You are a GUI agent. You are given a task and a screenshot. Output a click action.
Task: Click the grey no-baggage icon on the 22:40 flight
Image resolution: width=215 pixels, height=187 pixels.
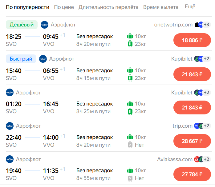[130, 145]
